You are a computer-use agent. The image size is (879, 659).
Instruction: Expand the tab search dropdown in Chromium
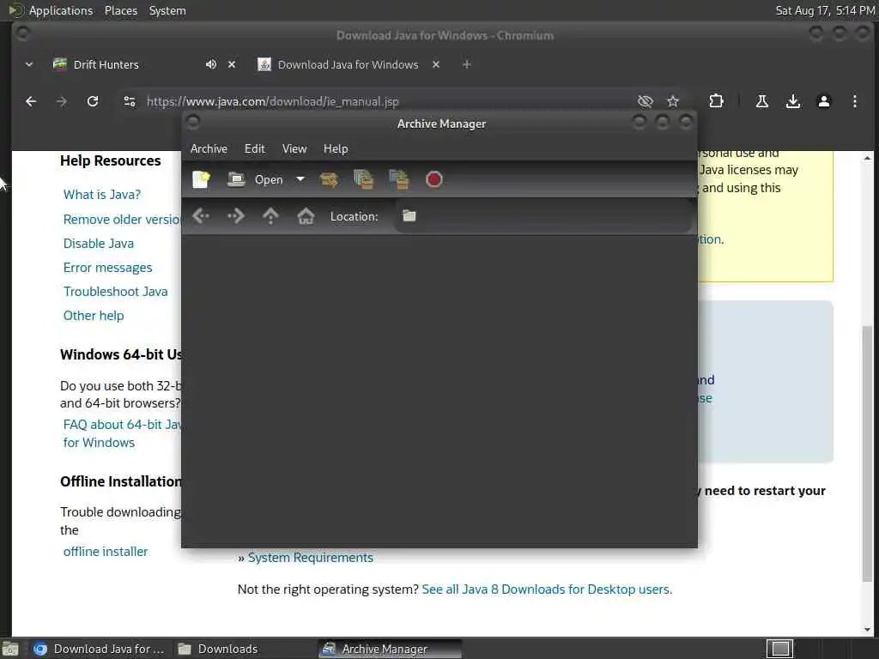[x=29, y=64]
